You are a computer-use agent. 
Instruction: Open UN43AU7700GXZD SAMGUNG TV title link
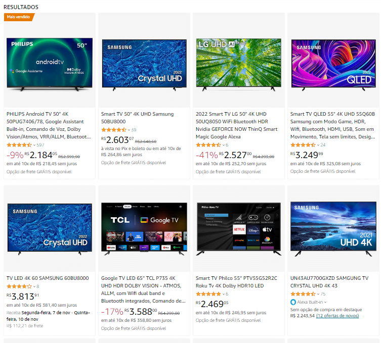(x=329, y=282)
